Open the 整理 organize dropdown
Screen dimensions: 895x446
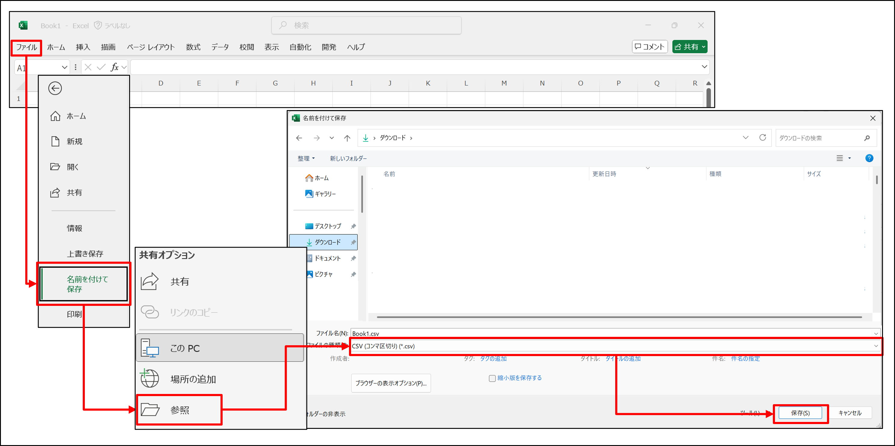[x=306, y=158]
